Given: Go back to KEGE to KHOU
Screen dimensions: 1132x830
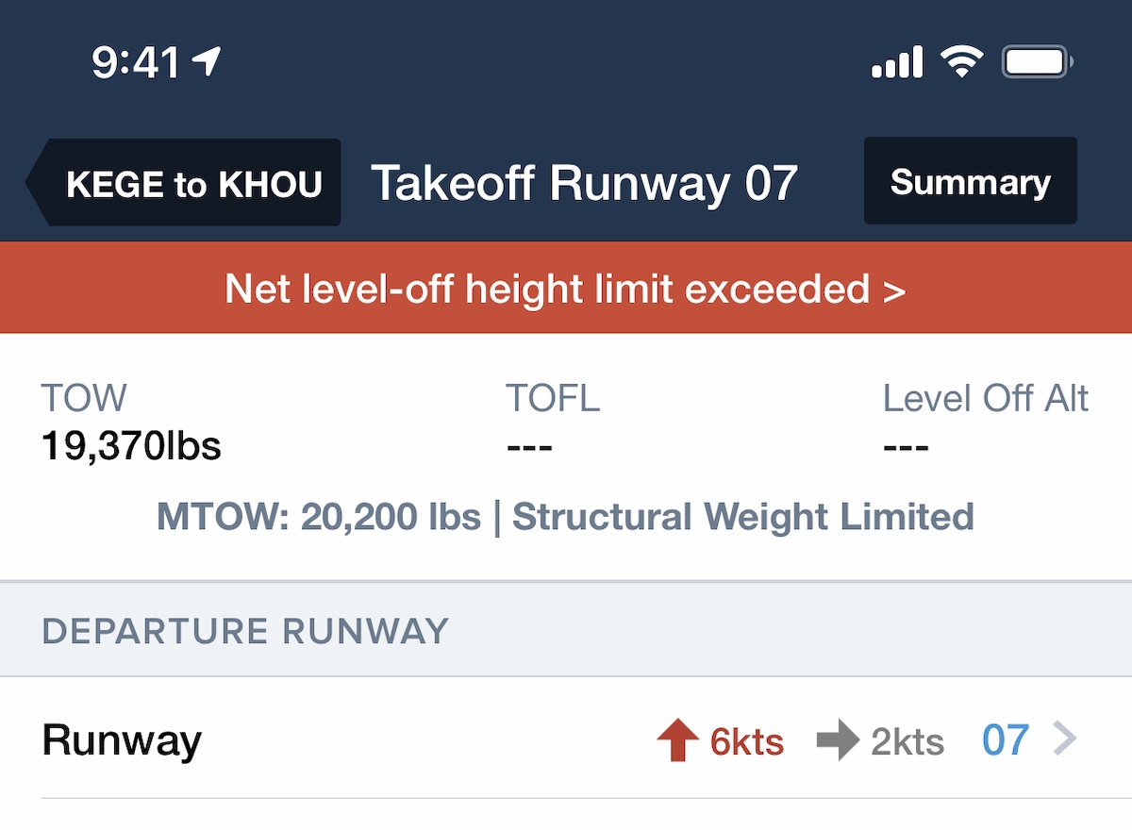Looking at the screenshot, I should click(x=185, y=184).
